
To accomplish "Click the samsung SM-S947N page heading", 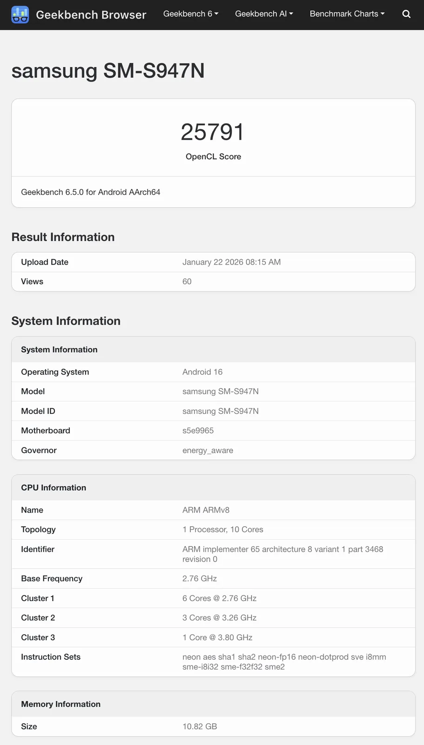I will pos(108,71).
